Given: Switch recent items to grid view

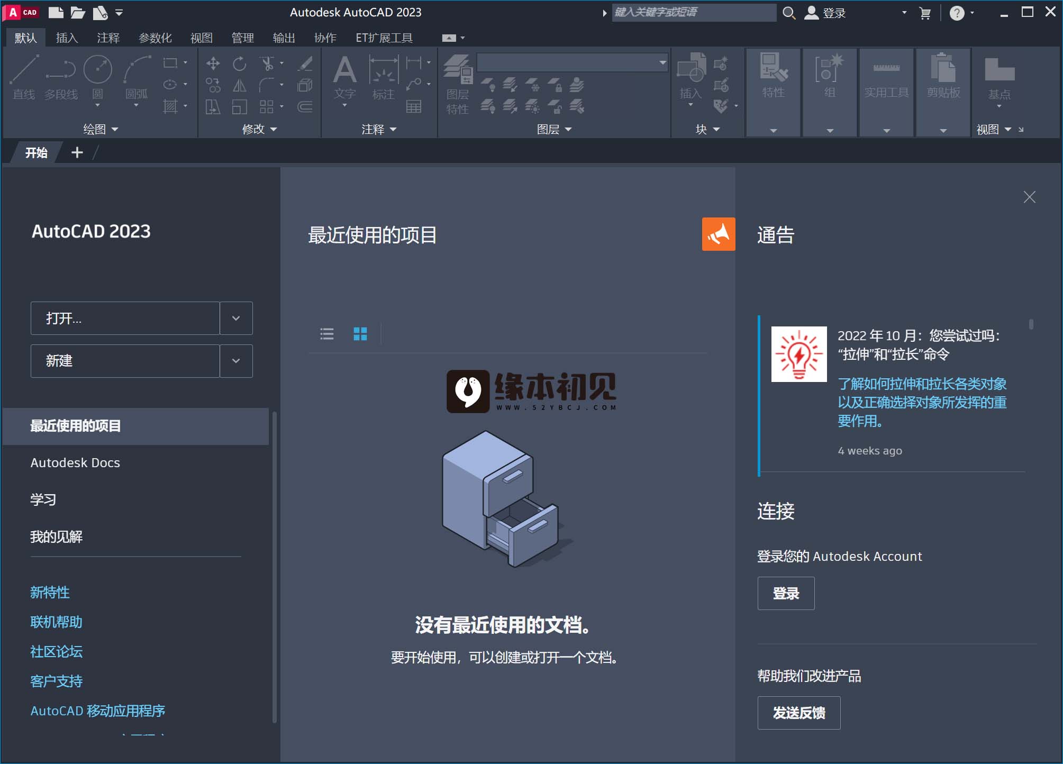Looking at the screenshot, I should click(x=360, y=334).
